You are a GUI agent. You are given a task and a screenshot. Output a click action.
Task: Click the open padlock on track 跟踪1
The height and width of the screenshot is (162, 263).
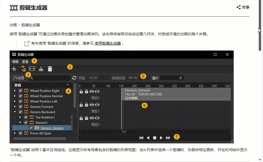point(81,105)
